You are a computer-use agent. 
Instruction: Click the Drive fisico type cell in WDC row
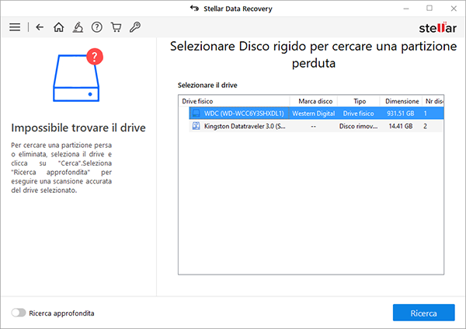358,114
